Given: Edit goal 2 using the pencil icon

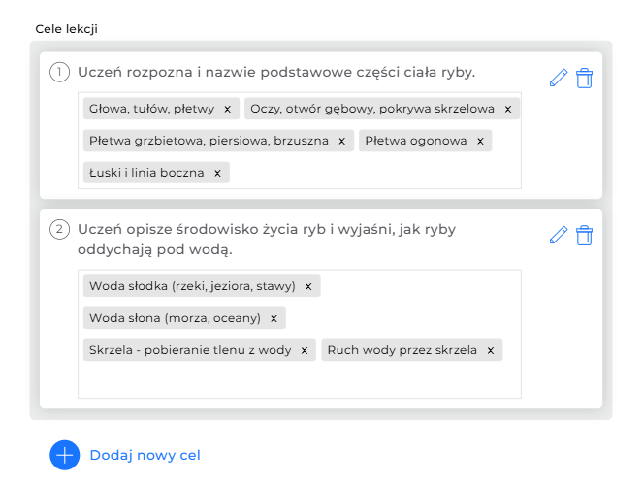Looking at the screenshot, I should click(x=558, y=235).
